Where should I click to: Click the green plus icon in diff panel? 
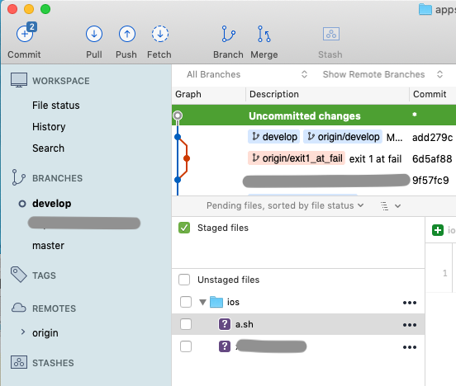pyautogui.click(x=438, y=230)
